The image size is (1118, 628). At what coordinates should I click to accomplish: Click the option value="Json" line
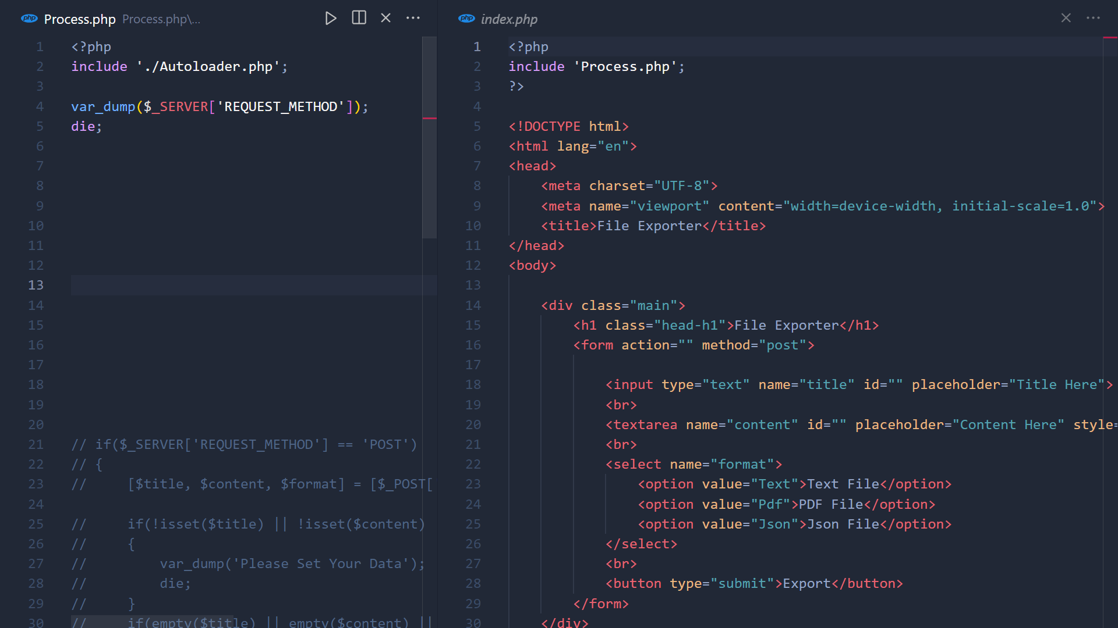[x=795, y=524]
